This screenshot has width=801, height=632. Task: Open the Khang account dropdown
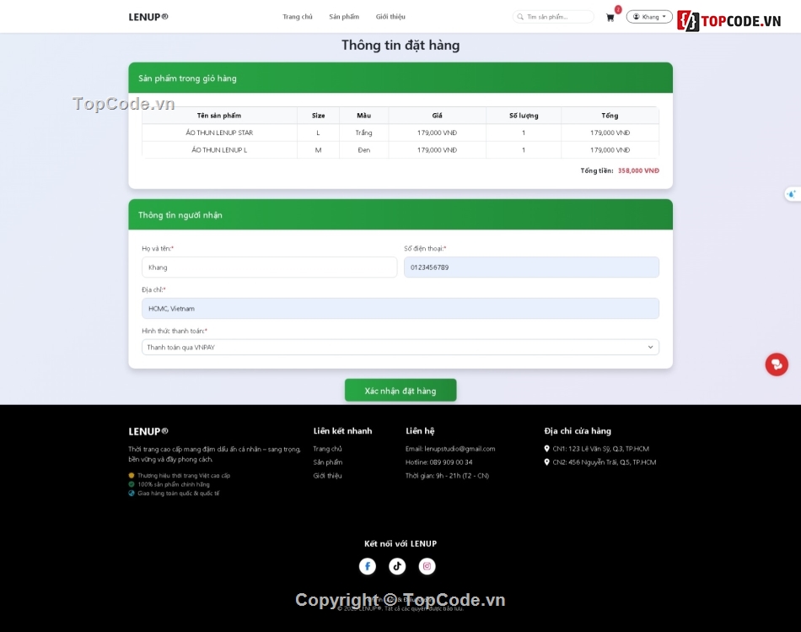point(649,17)
